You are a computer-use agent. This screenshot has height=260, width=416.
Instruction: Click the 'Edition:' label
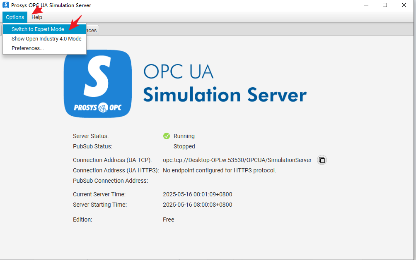[82, 219]
